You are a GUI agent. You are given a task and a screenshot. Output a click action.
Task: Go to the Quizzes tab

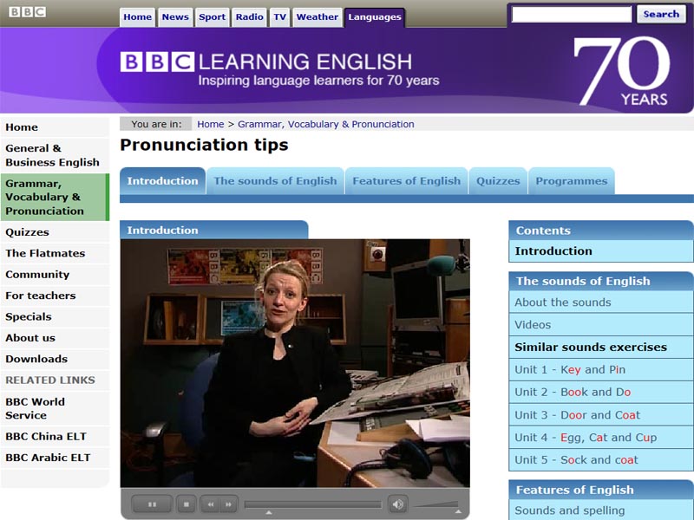coord(498,181)
